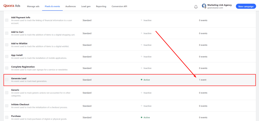This screenshot has height=121, width=259.
Task: Check the Add Payment Info checkbox
Action: 7,20
